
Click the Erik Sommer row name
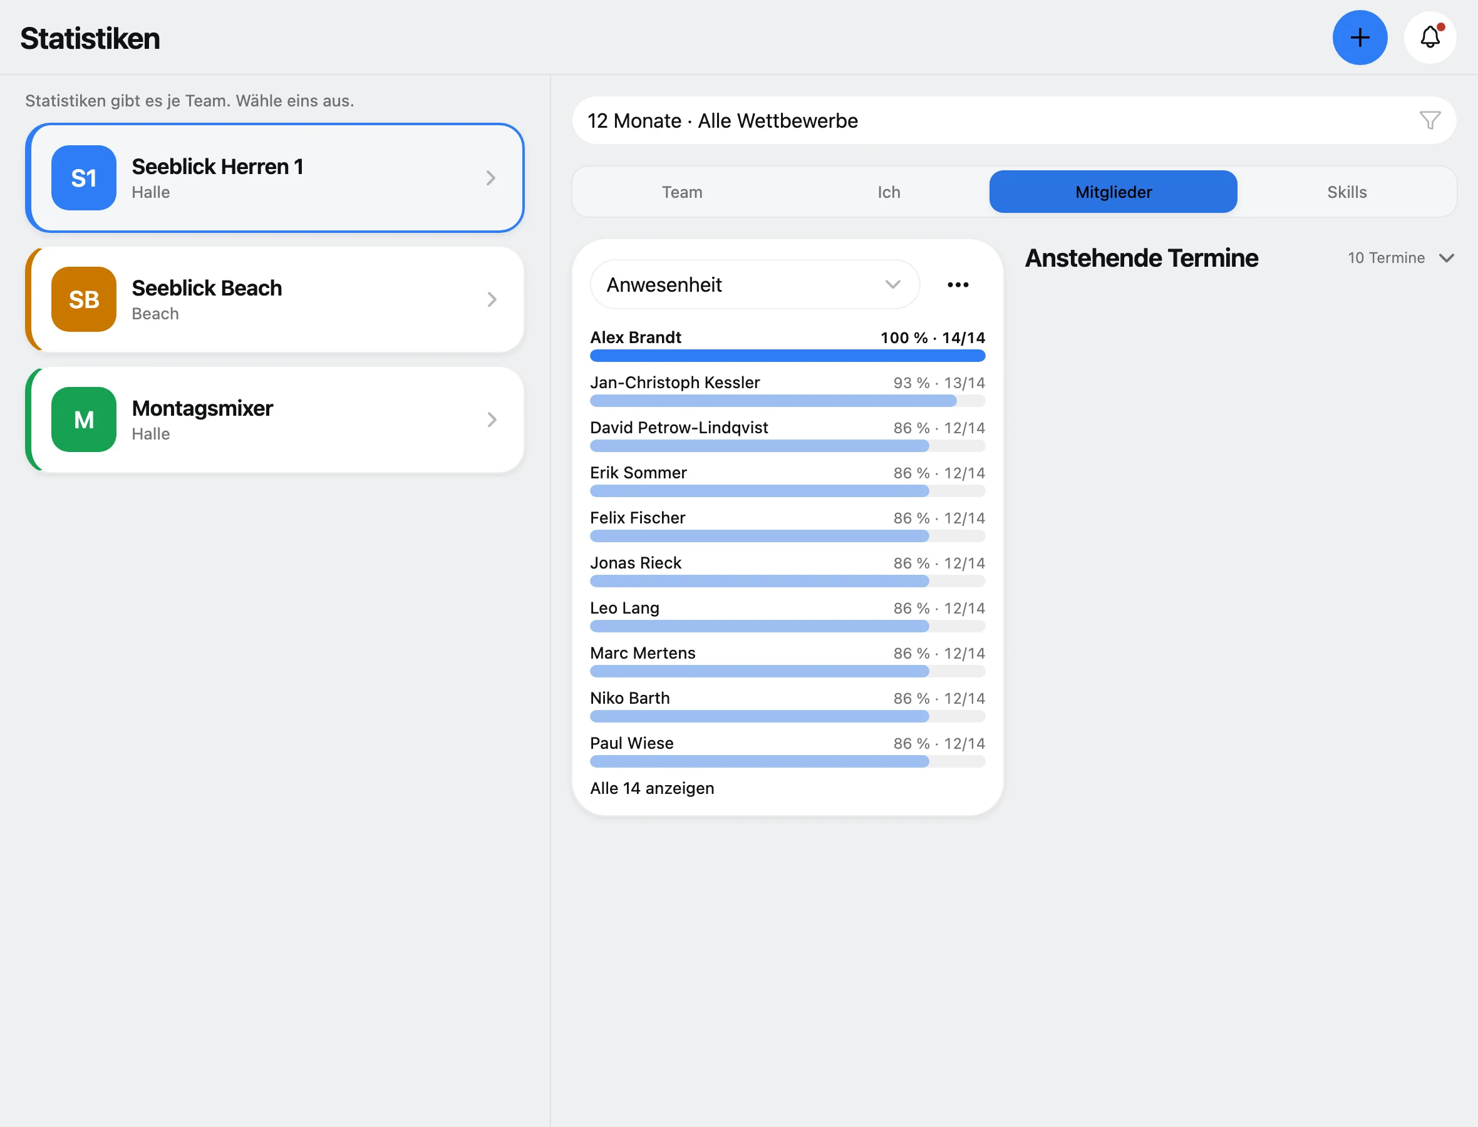(638, 472)
